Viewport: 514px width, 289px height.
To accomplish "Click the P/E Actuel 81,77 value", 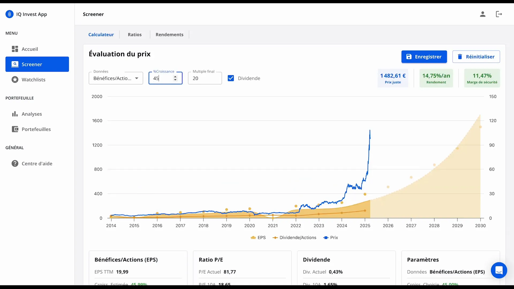I will (x=230, y=272).
